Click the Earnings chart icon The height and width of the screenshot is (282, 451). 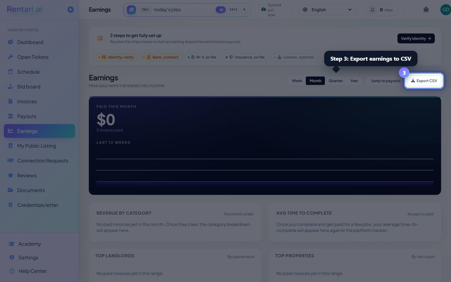click(11, 131)
